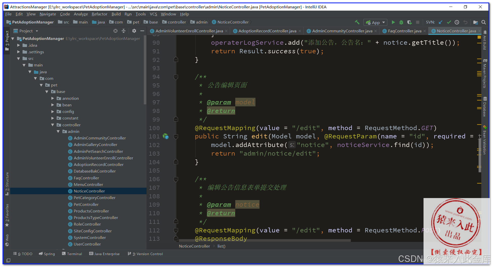Click the Build project hammer icon
The height and width of the screenshot is (267, 492).
coord(357,22)
